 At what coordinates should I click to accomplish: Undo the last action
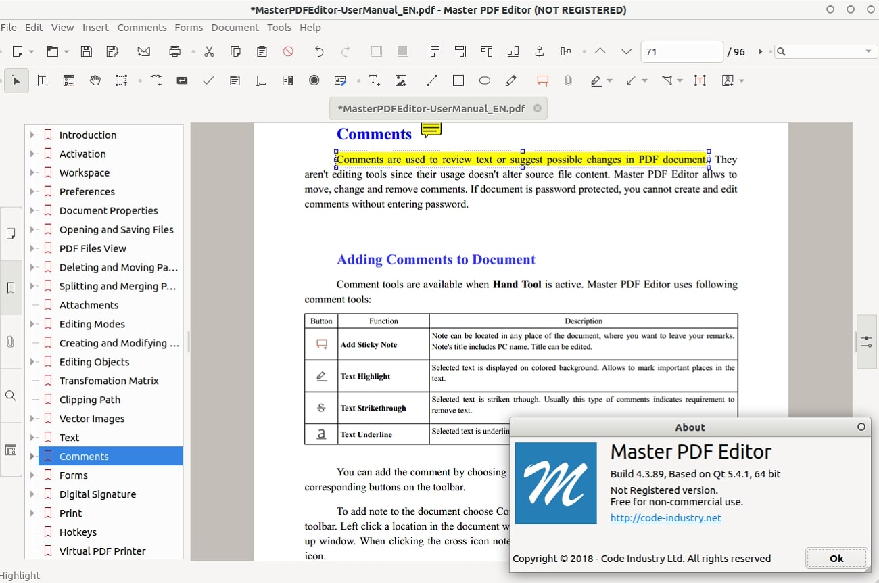[x=319, y=51]
